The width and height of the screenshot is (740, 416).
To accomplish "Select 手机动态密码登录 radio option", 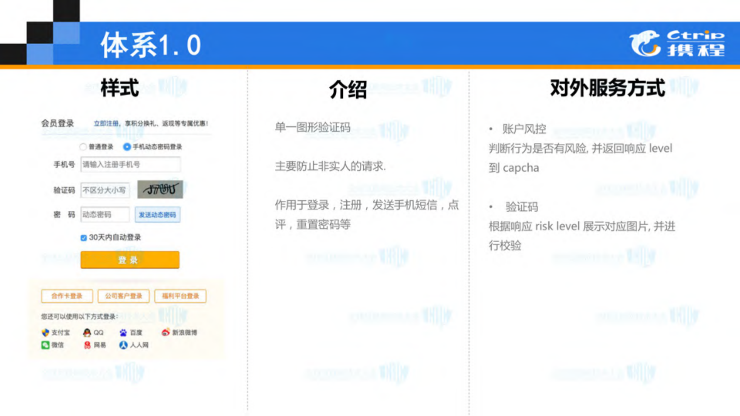I will tap(127, 147).
